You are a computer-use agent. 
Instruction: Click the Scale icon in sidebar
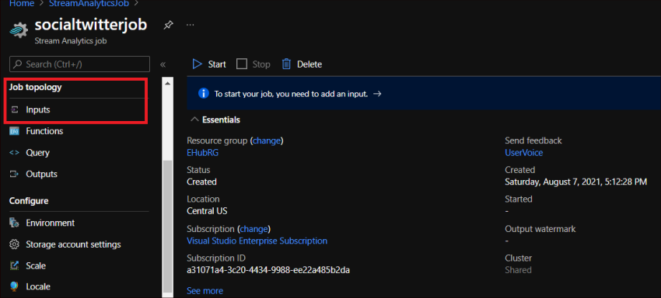click(x=14, y=265)
